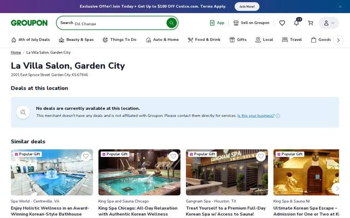Screen dimensions: 350x218
Task: Favorite the King Spa Chicago deal heart
Action: click(173, 156)
